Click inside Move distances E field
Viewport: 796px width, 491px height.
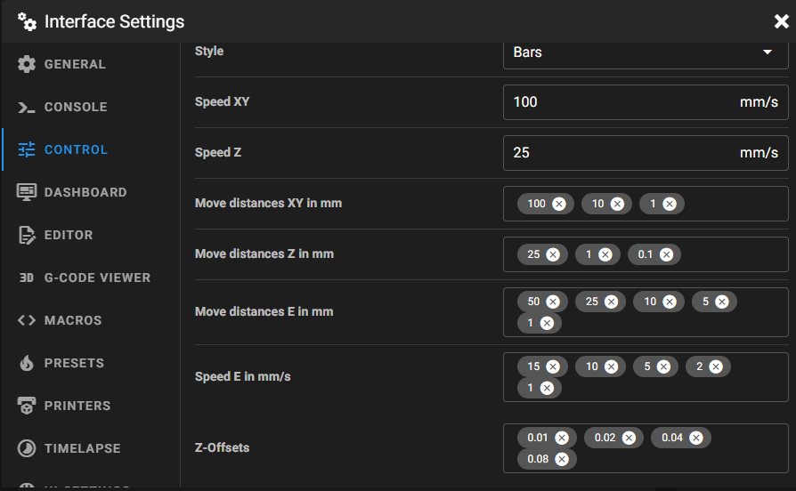coord(646,312)
